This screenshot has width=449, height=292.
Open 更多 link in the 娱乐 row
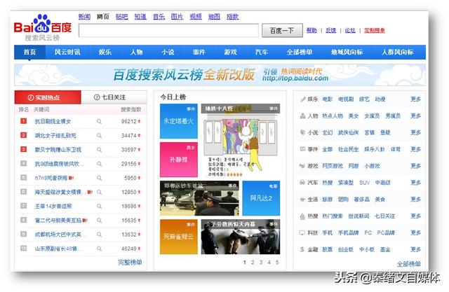[415, 99]
